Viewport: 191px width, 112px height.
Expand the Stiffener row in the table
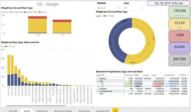tap(97, 79)
